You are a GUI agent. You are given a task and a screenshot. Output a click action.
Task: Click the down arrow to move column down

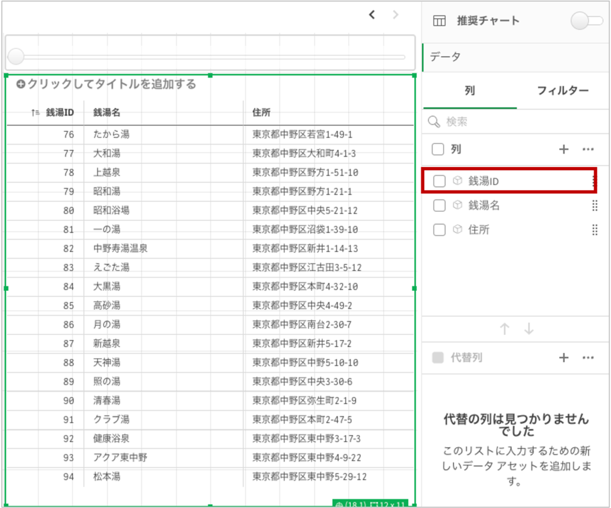(x=529, y=329)
